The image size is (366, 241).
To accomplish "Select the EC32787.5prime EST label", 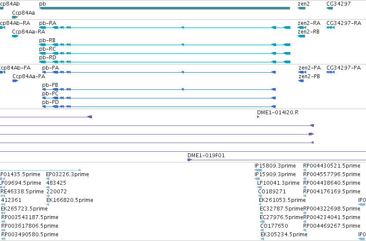I will point(282,209).
